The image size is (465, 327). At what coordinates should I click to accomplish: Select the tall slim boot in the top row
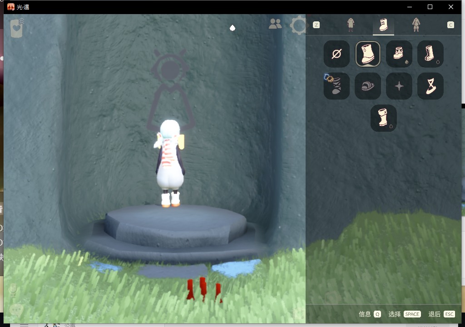430,54
